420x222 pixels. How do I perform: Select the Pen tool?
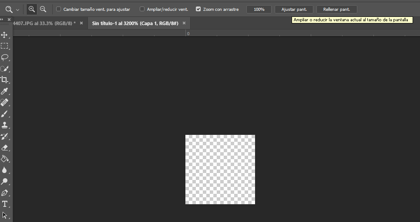point(5,193)
